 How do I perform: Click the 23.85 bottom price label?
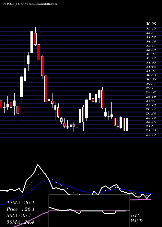tap(151, 135)
